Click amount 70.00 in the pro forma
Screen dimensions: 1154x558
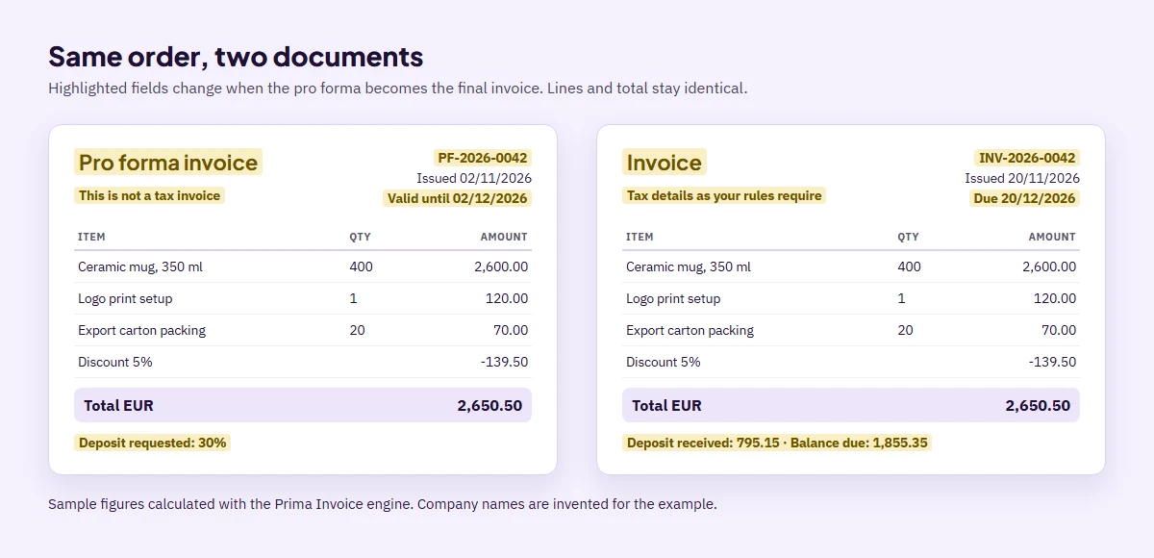(511, 330)
